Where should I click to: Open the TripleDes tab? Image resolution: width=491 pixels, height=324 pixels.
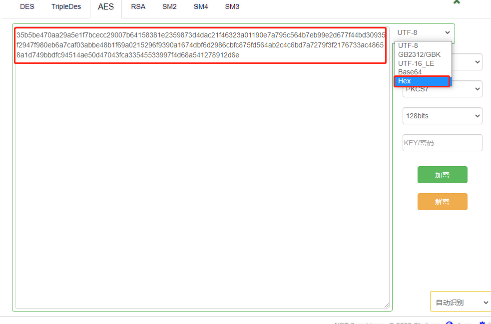pyautogui.click(x=66, y=7)
